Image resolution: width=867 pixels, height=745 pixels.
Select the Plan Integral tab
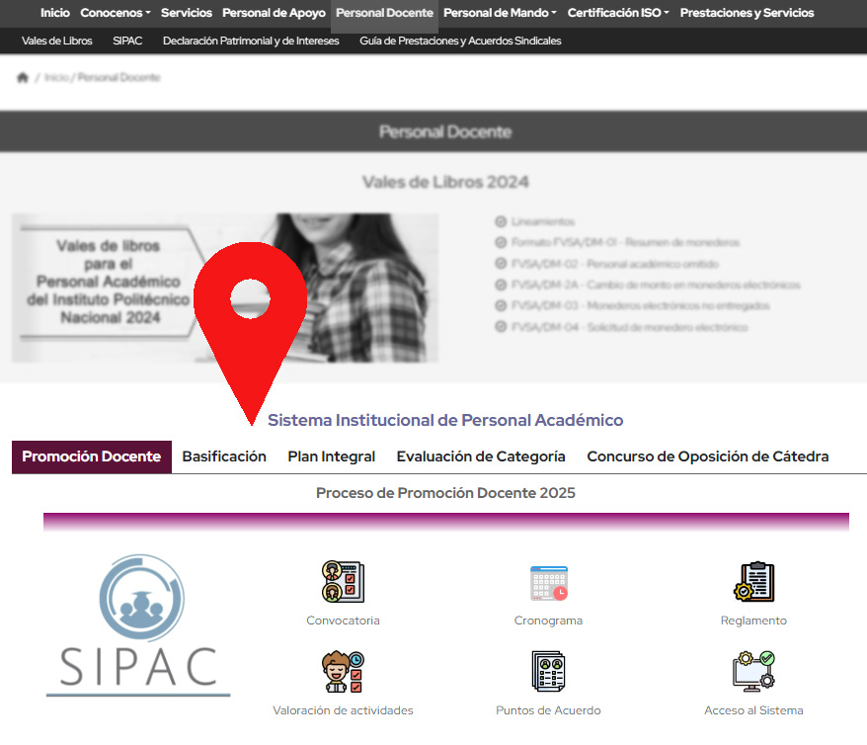tap(331, 456)
